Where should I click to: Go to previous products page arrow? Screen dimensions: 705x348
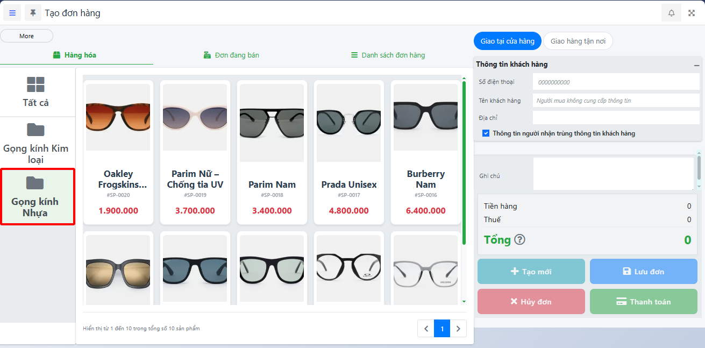426,329
